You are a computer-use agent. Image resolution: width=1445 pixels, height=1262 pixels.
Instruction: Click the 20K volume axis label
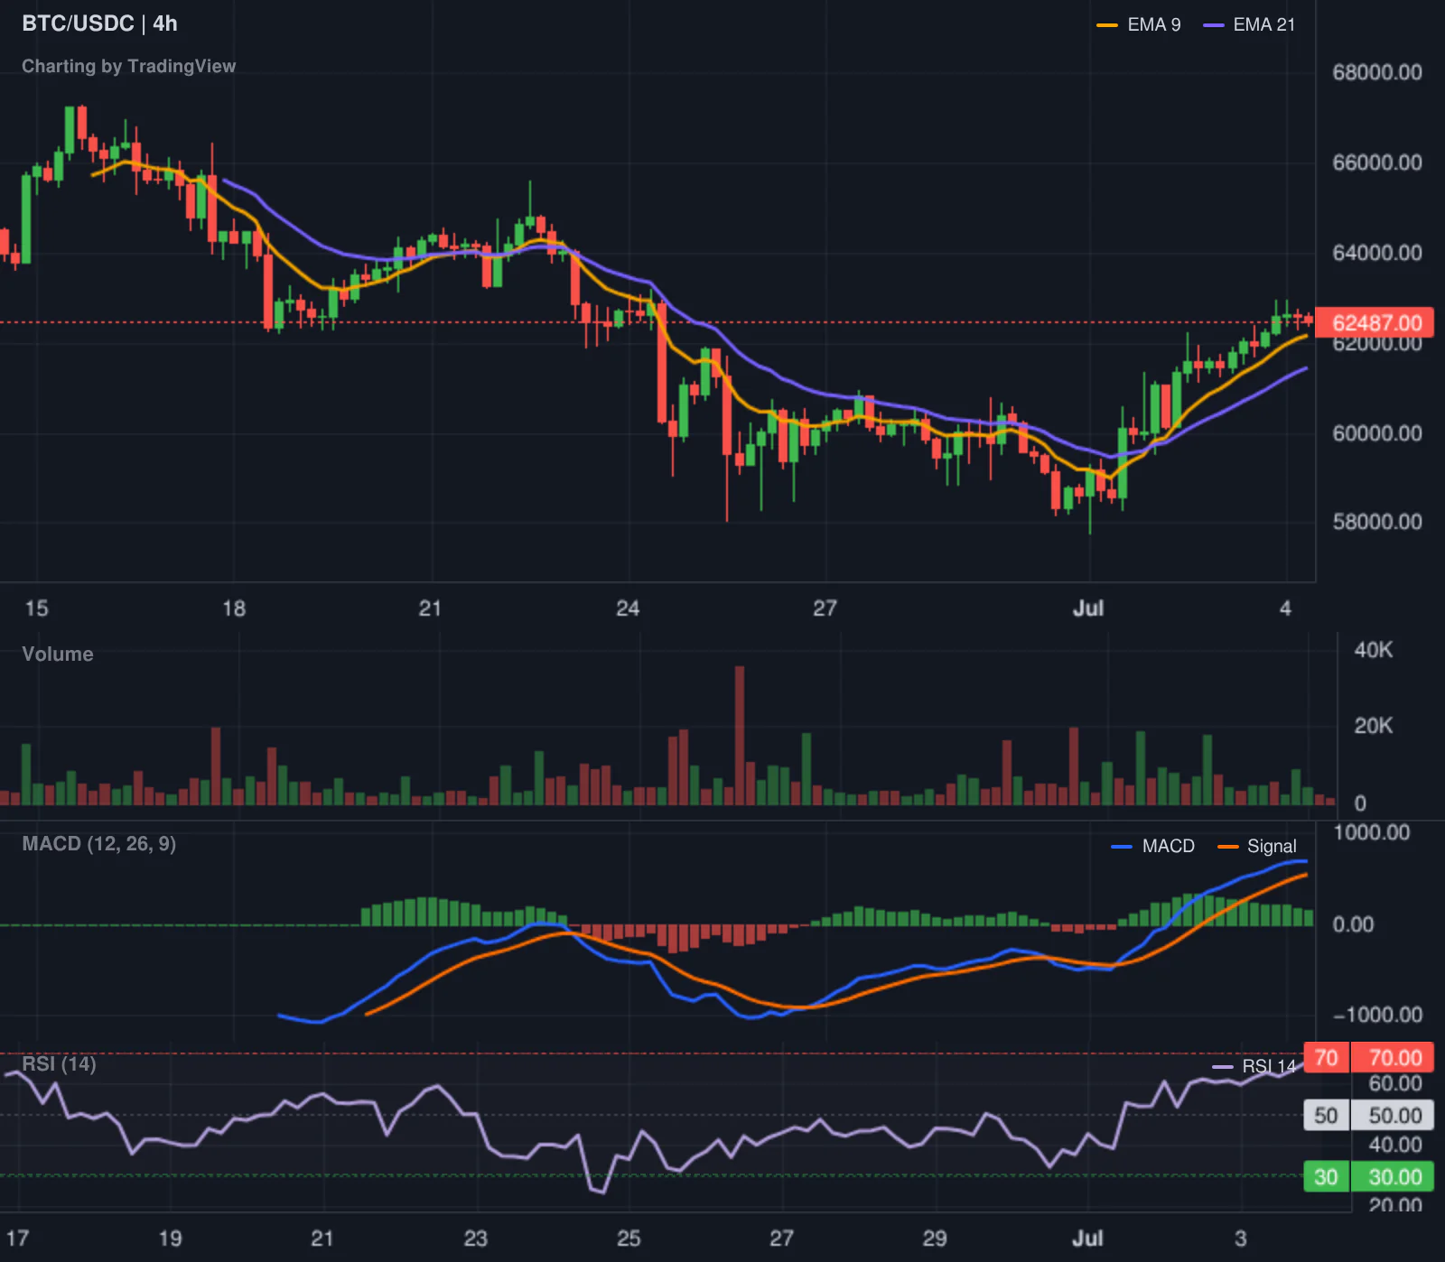[x=1374, y=726]
